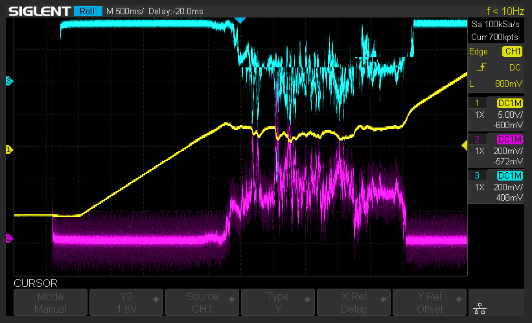The image size is (532, 323).
Task: Select the channel 1 ground marker
Action: [x=9, y=150]
